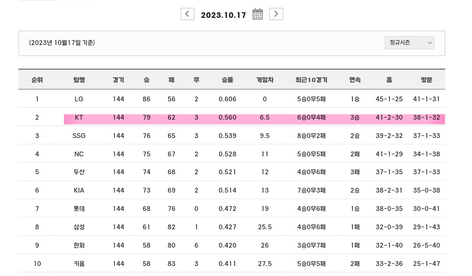Select the 팀명 column header
472x276 pixels.
[x=79, y=80]
